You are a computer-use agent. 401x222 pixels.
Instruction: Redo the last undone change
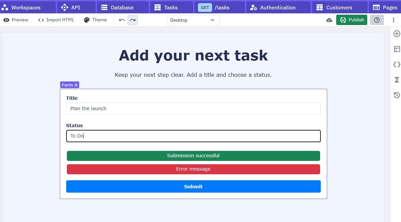(133, 20)
